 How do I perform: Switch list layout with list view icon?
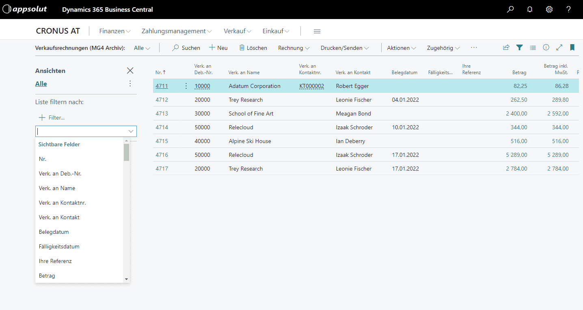tap(533, 47)
